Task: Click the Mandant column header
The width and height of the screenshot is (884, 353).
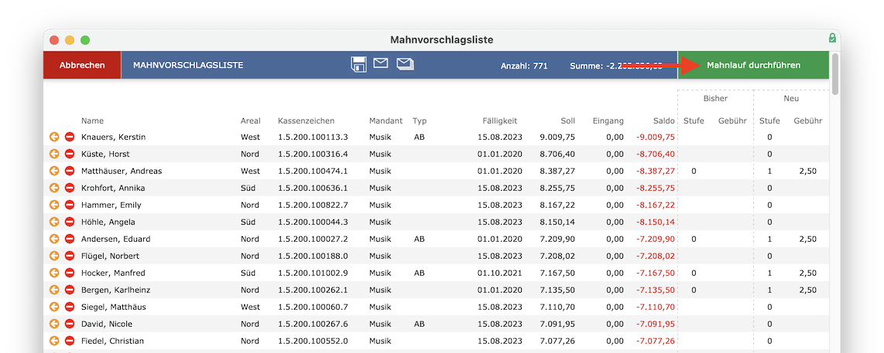Action: [x=385, y=120]
